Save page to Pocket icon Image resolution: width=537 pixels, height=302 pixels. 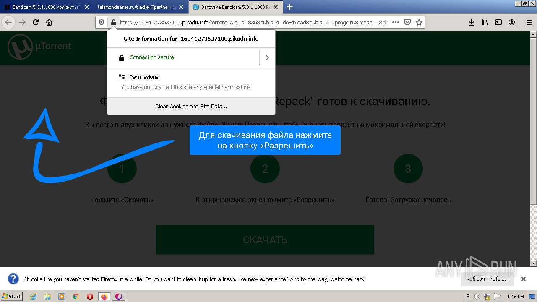pyautogui.click(x=407, y=22)
